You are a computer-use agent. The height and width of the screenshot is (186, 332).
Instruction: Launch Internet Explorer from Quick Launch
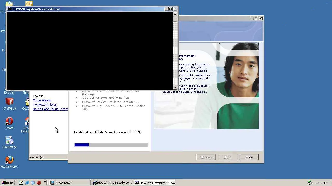tap(27, 183)
